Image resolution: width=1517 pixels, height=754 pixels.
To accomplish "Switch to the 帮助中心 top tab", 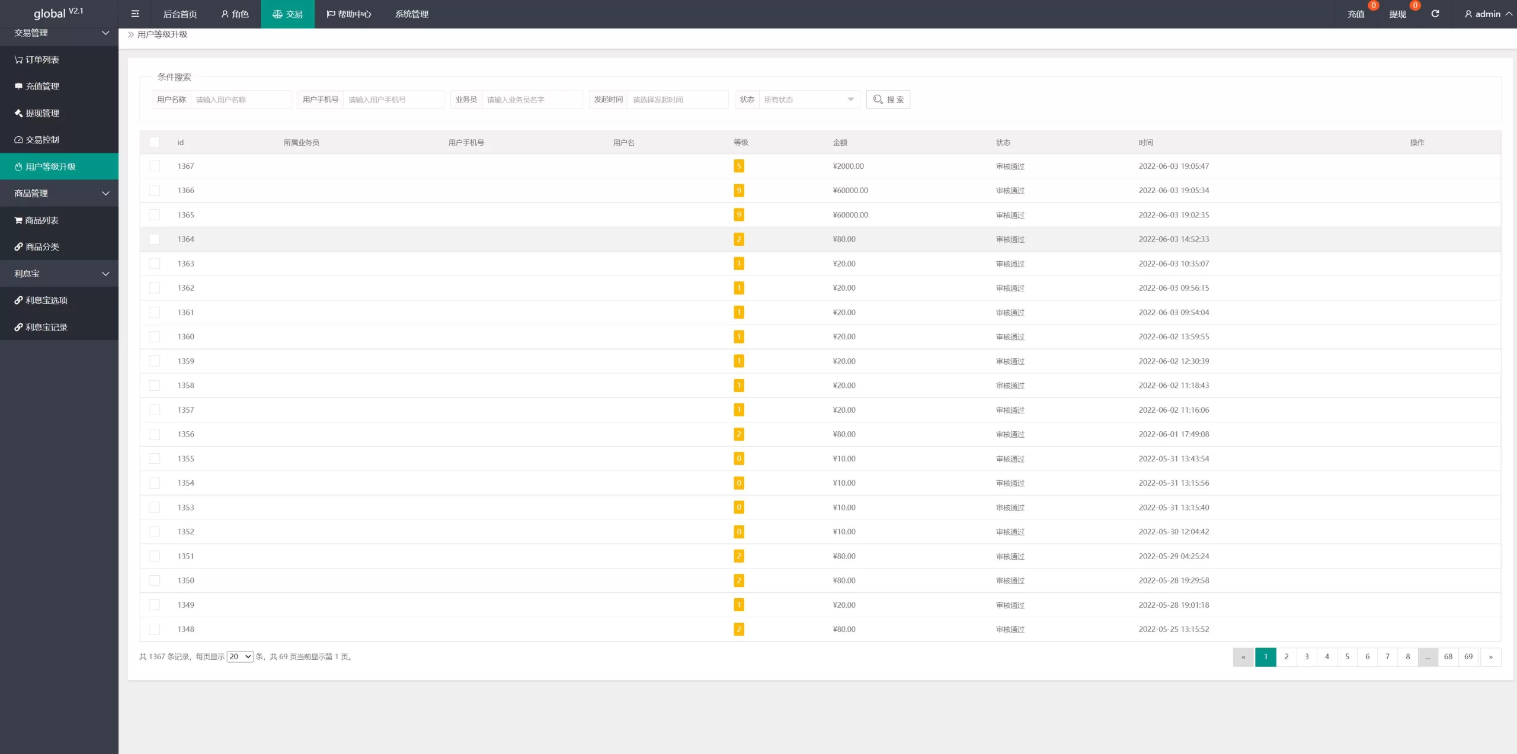I will (x=349, y=14).
